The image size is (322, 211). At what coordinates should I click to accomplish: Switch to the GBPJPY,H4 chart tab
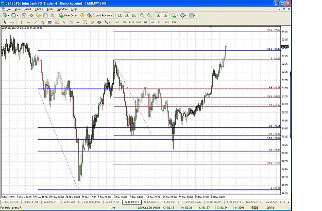coord(112,202)
